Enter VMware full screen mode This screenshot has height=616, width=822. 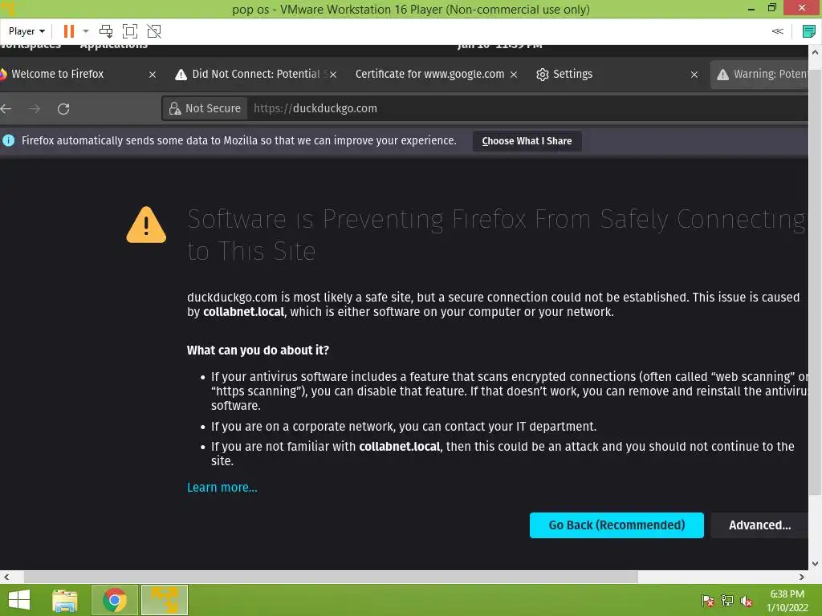point(129,31)
